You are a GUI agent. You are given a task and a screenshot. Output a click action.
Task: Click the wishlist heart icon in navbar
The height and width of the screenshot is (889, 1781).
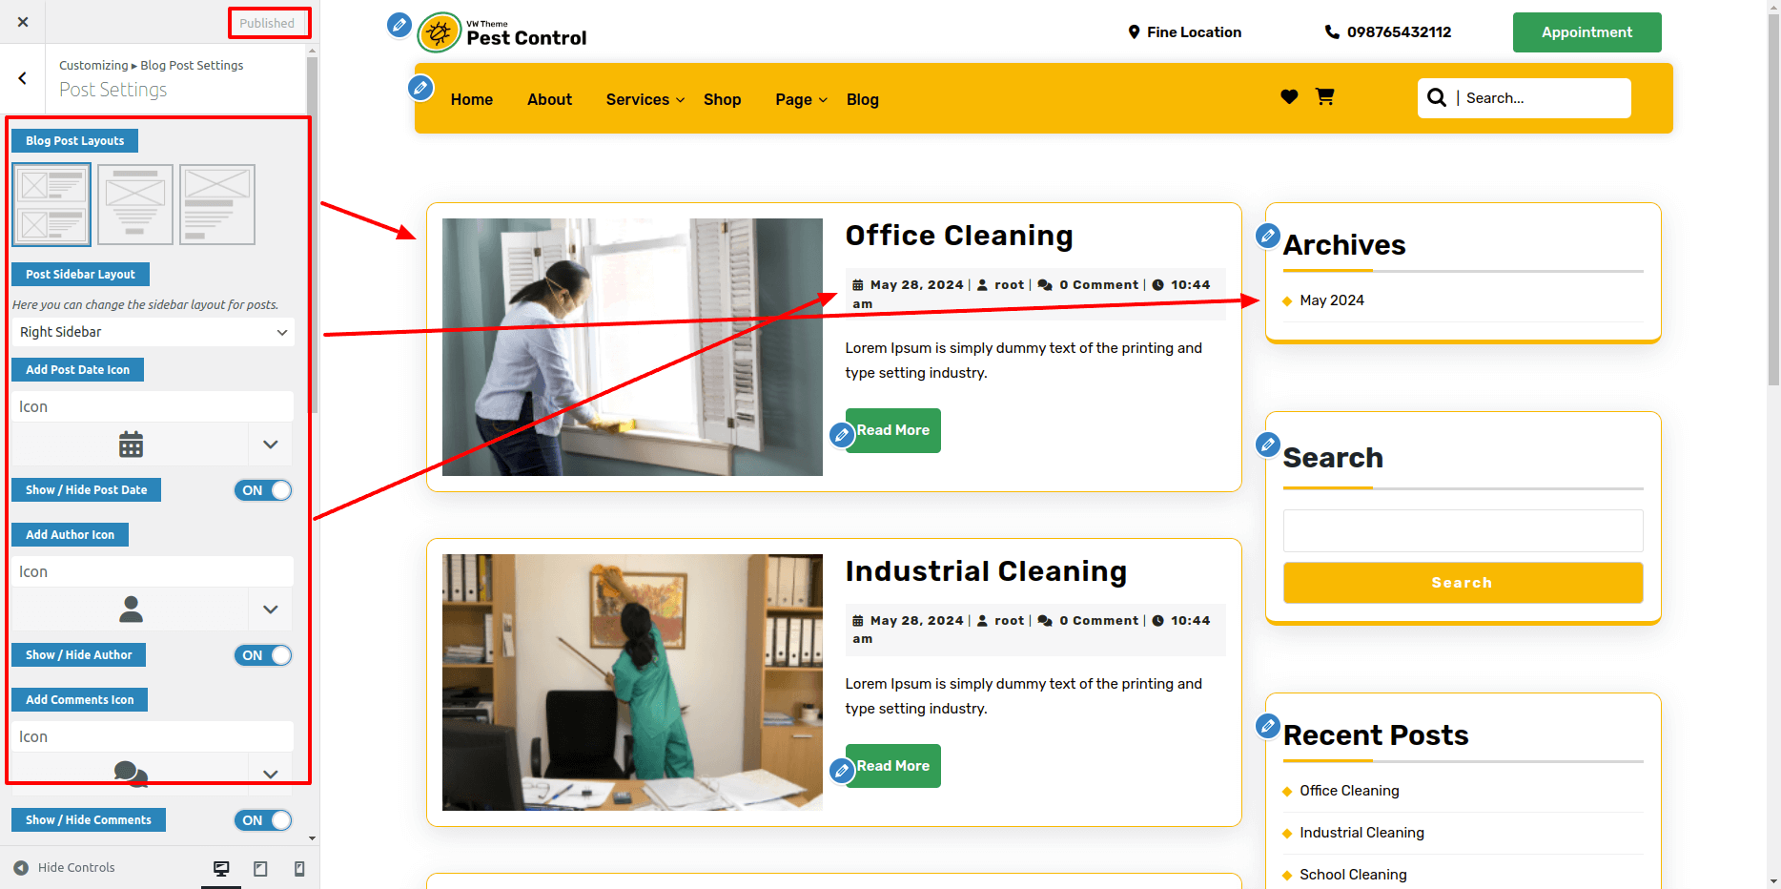coord(1289,96)
